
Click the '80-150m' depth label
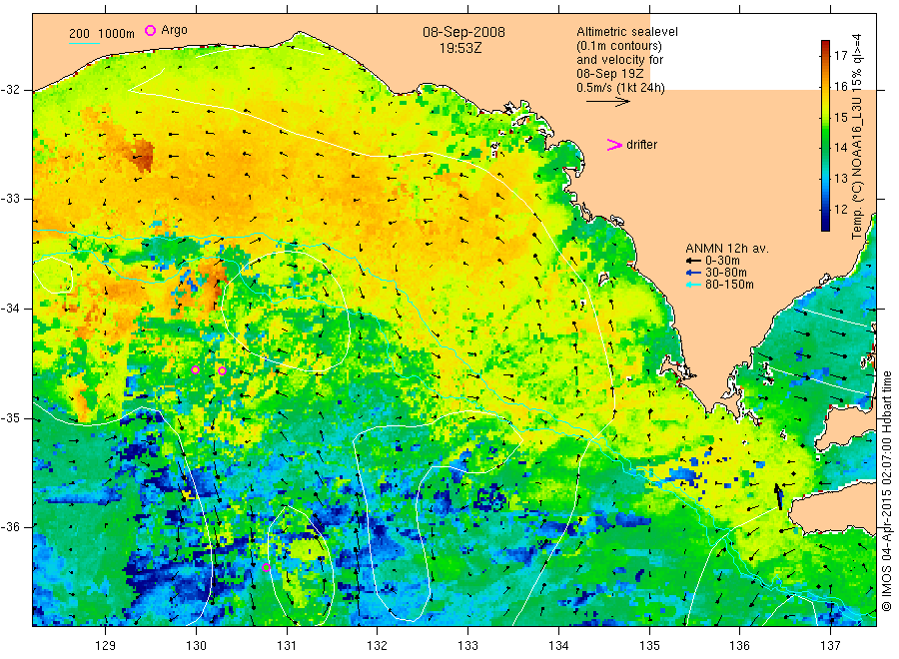tap(729, 285)
